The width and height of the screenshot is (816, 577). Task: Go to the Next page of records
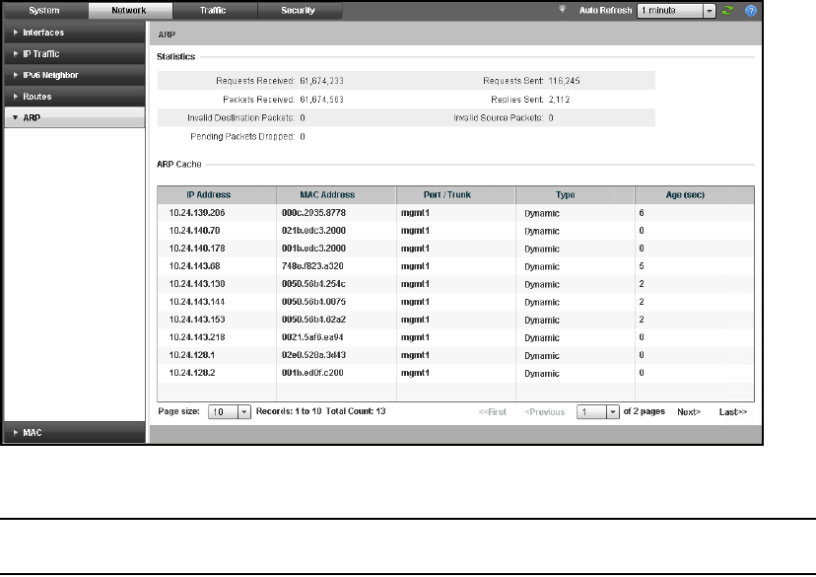689,411
